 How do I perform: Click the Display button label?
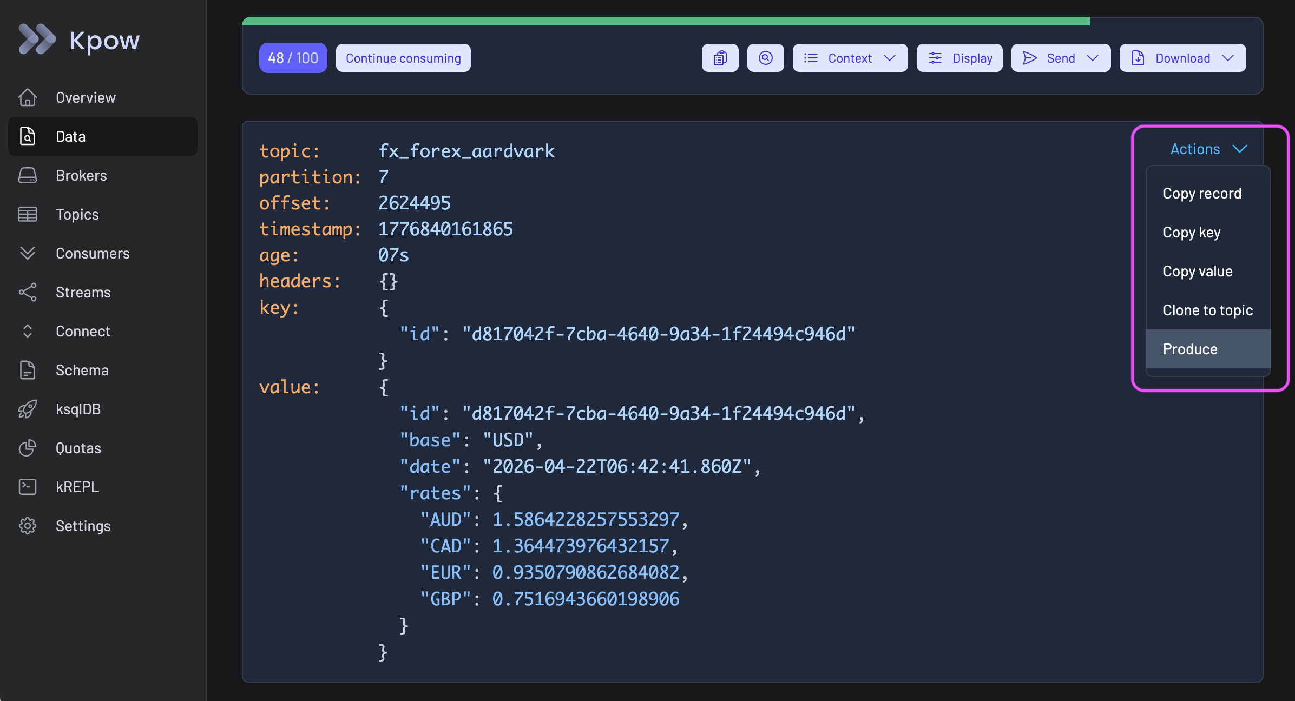(x=972, y=58)
